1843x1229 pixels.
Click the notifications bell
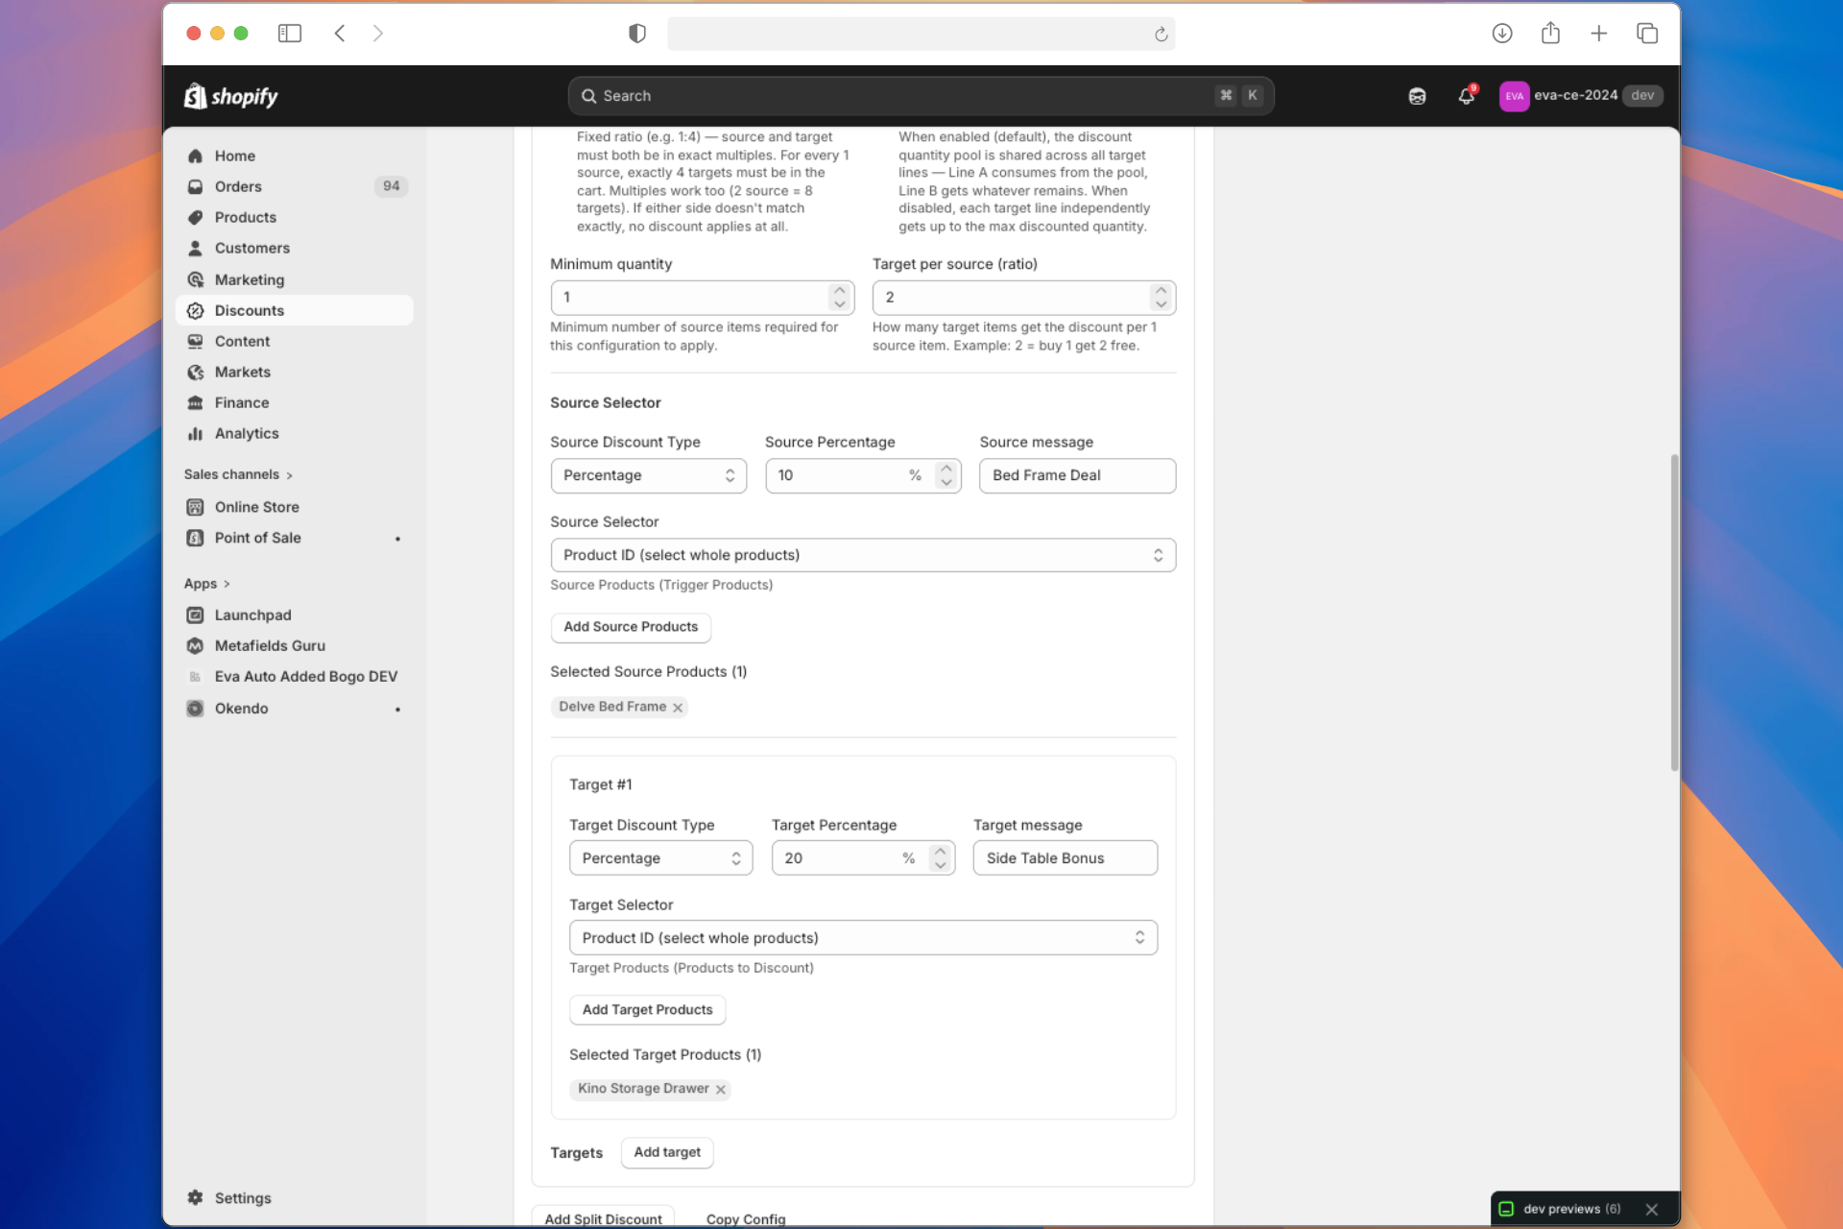(x=1464, y=96)
